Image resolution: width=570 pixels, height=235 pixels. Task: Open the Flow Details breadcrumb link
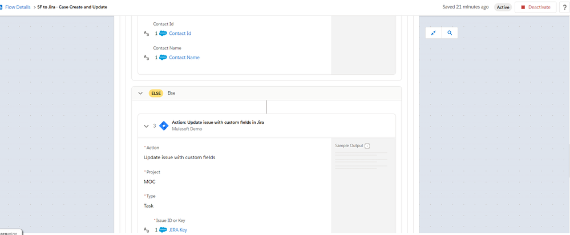pos(18,7)
